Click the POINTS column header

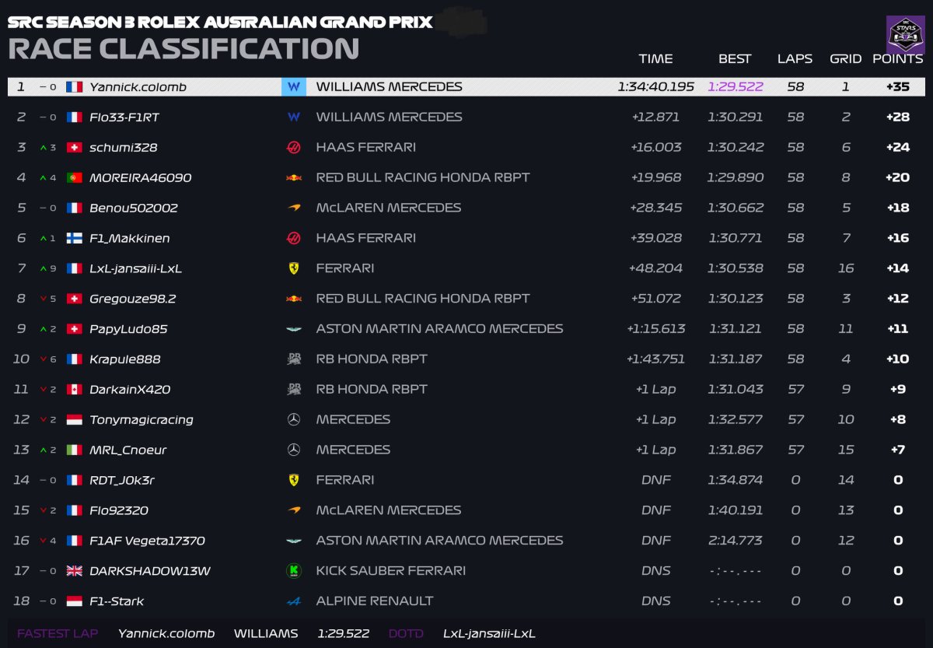click(897, 59)
